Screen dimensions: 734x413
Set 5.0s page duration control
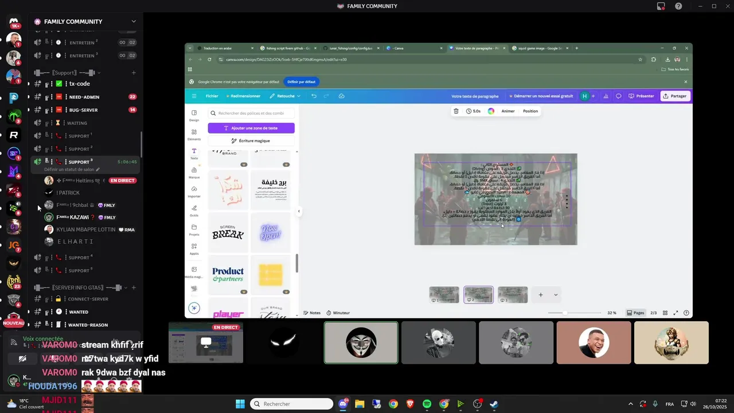point(474,111)
